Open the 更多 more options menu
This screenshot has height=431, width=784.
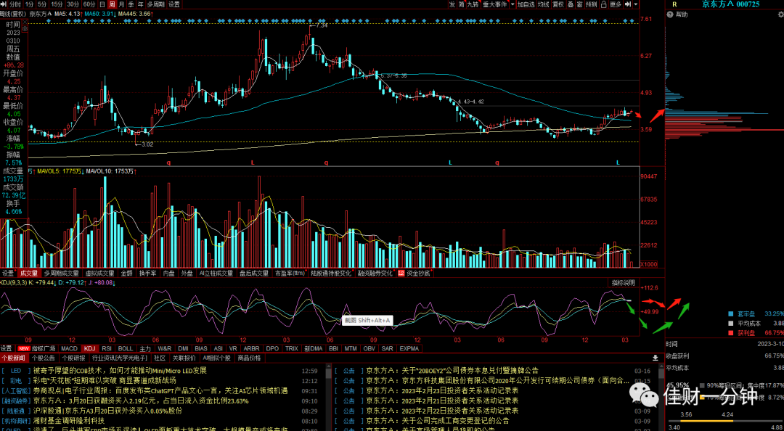pos(616,4)
